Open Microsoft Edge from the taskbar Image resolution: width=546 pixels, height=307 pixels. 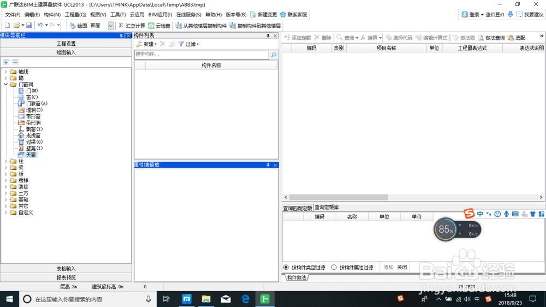(246, 299)
